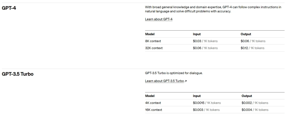
Task: Click the $0.002 output price for 4K context
Action: [x=246, y=103]
